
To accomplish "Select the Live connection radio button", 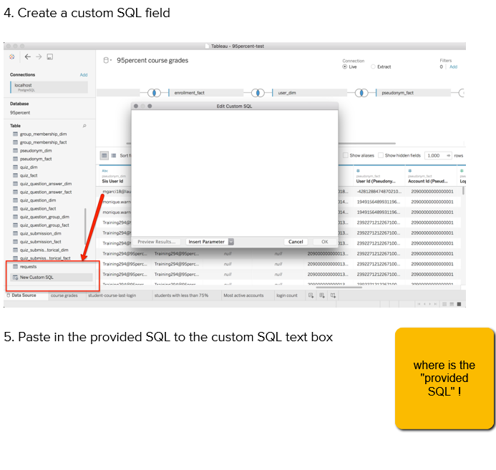I will [x=345, y=67].
